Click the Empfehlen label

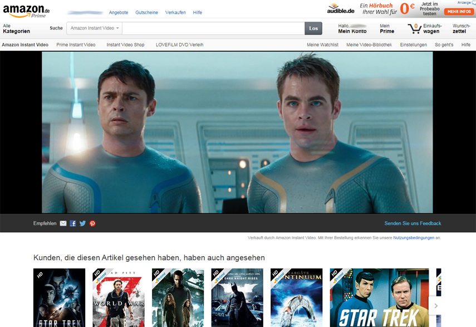click(x=45, y=223)
